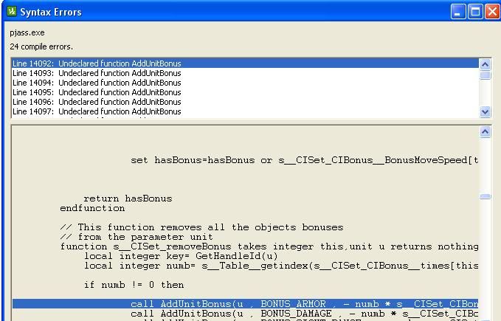Screen dimensions: 501x321
Task: Select error row for Line 14095
Action: coord(245,92)
